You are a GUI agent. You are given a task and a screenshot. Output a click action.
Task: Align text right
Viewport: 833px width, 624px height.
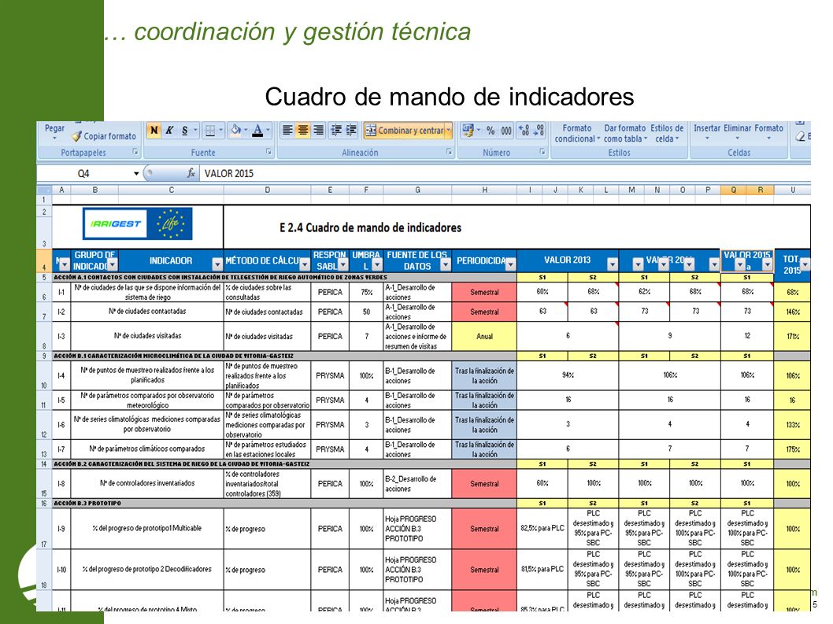tap(318, 130)
